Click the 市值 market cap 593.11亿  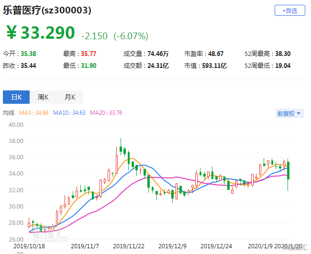point(214,66)
